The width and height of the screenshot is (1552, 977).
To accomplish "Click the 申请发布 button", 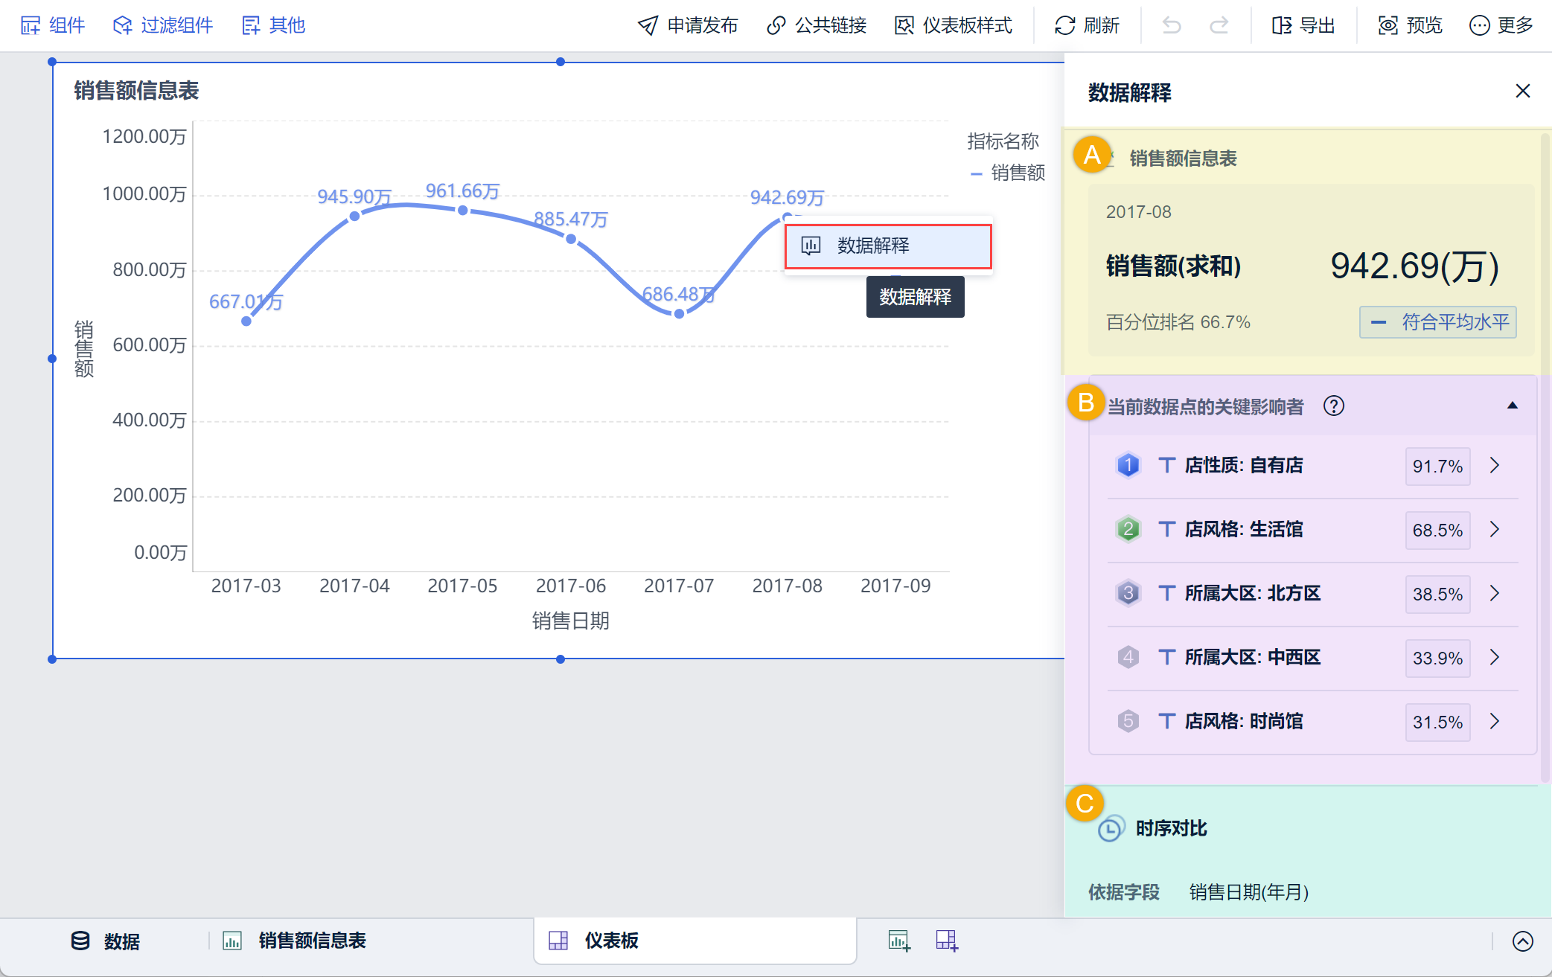I will tap(688, 25).
